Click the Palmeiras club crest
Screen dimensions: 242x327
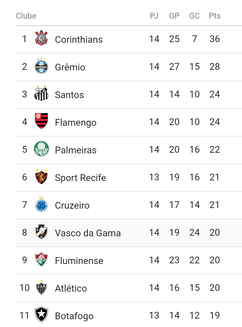(41, 149)
